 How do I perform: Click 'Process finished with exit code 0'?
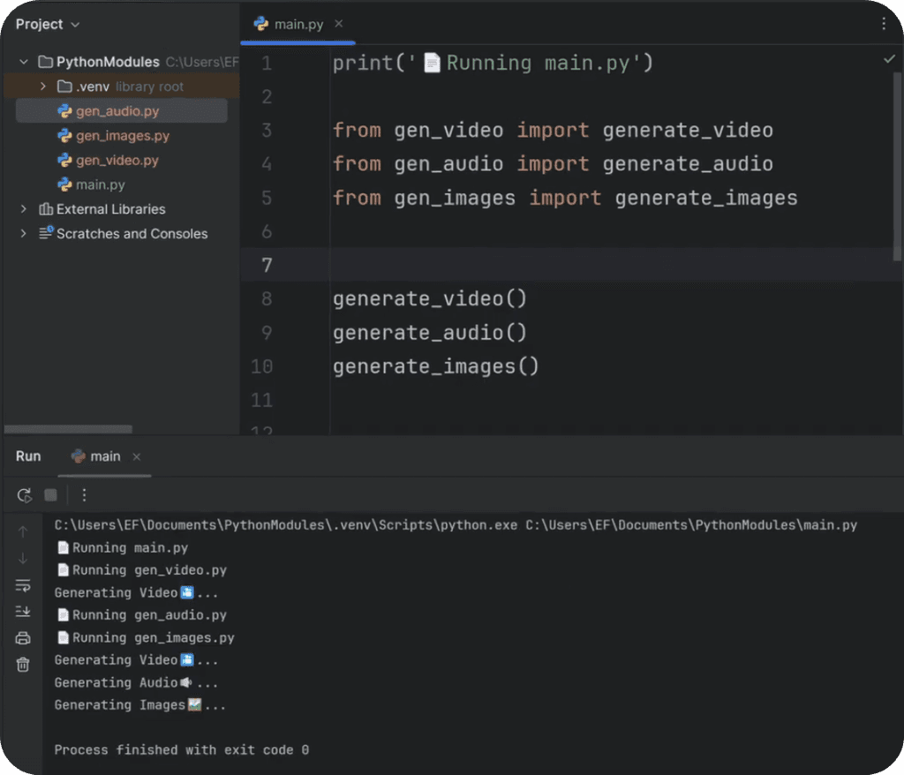(x=182, y=749)
